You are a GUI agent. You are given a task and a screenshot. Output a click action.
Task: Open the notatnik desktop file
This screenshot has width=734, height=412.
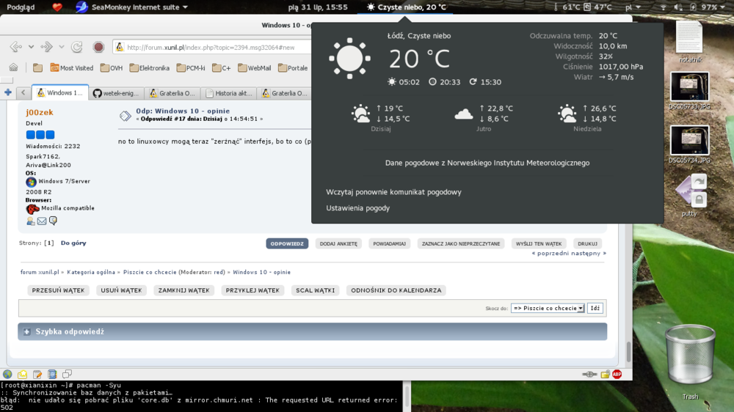pos(690,41)
